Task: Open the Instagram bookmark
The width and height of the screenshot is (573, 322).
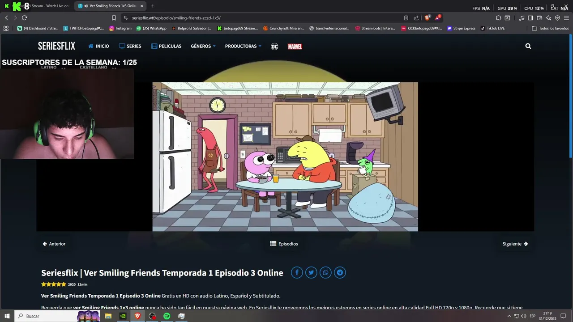Action: pyautogui.click(x=120, y=28)
